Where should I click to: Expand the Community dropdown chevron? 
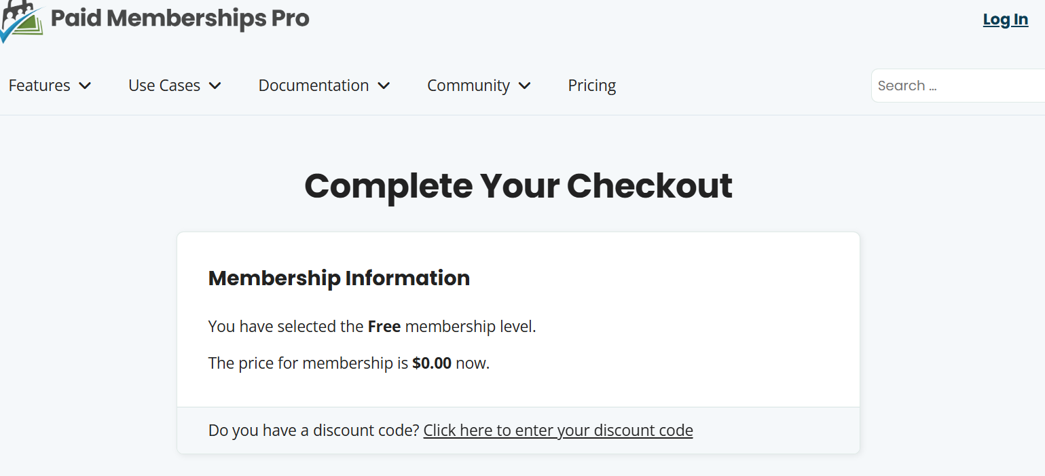[524, 86]
